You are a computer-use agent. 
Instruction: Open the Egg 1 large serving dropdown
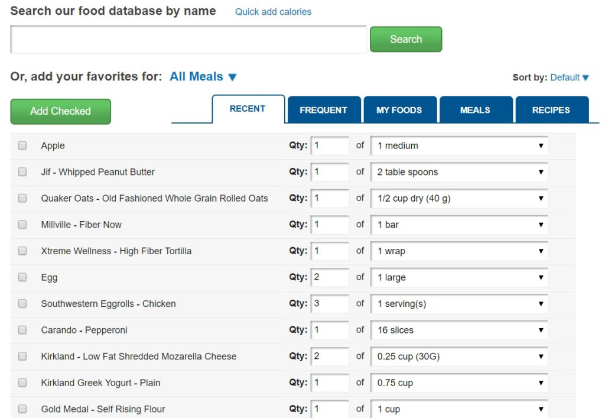point(459,277)
